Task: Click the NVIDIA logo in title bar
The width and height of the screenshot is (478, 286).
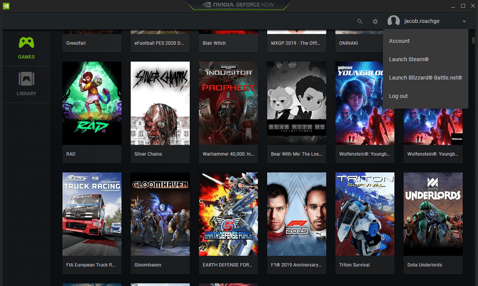Action: point(6,6)
